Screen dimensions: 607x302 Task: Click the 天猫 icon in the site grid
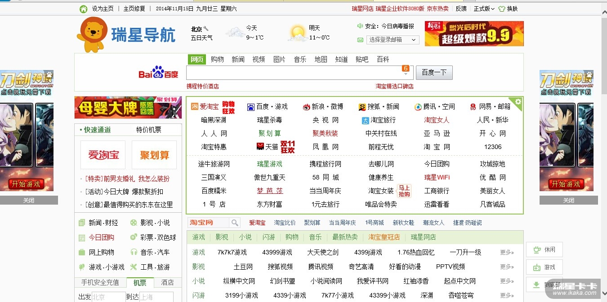260,147
